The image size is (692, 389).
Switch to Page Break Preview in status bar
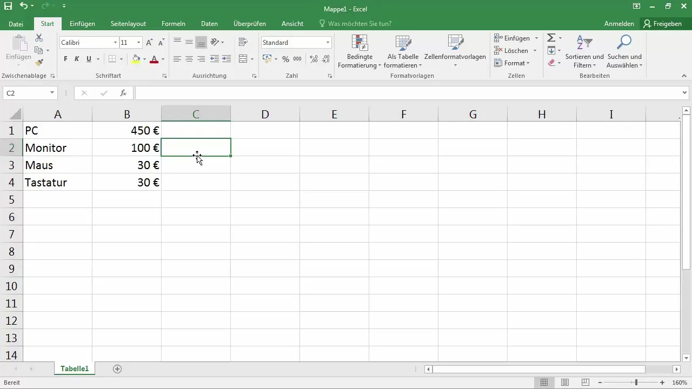(x=585, y=383)
